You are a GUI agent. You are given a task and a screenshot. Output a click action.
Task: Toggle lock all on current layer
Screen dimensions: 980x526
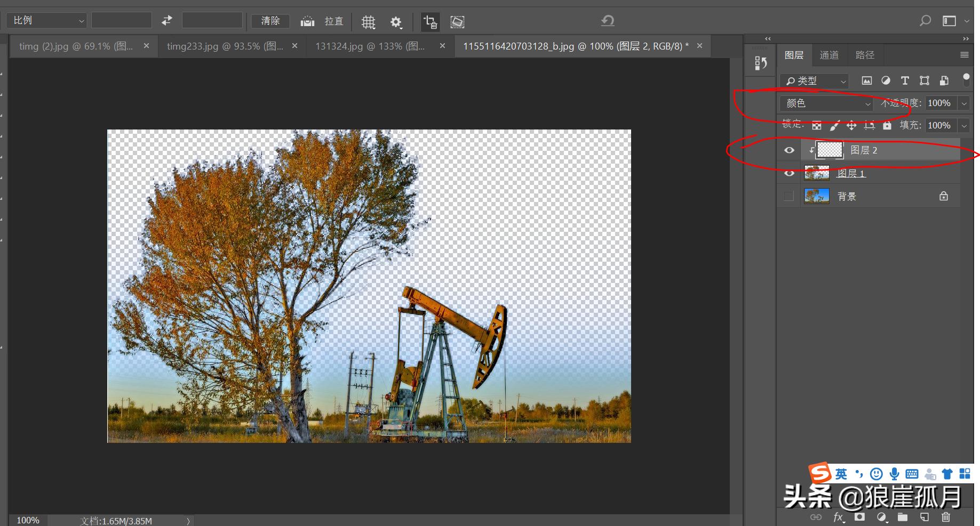[x=887, y=125]
